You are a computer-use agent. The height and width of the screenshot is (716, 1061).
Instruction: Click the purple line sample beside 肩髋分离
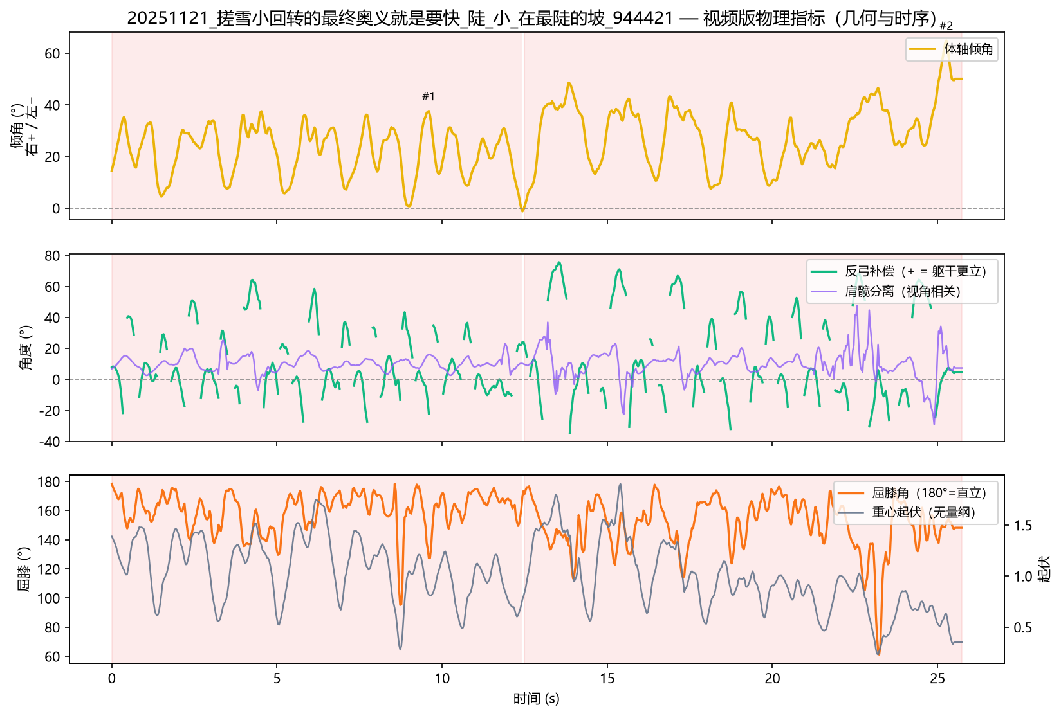824,291
